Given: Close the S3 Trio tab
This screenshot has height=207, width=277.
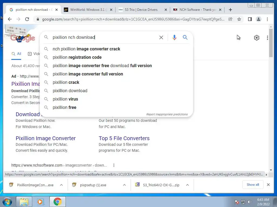Looking at the screenshot, I should pos(166,10).
